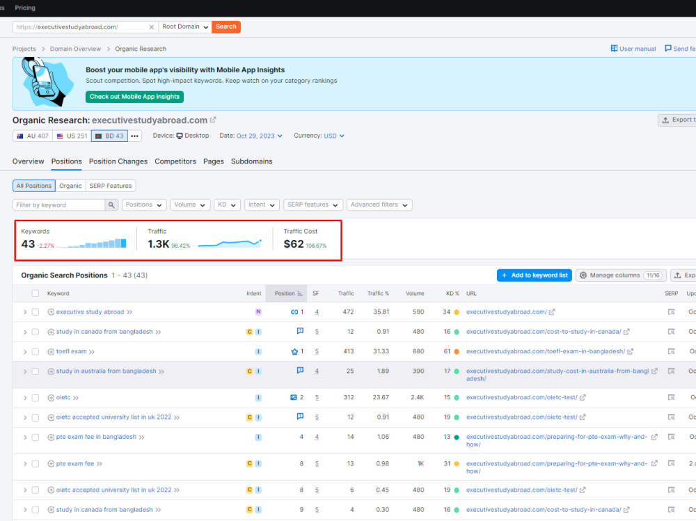
Task: Open the User manual book icon
Action: coord(614,49)
